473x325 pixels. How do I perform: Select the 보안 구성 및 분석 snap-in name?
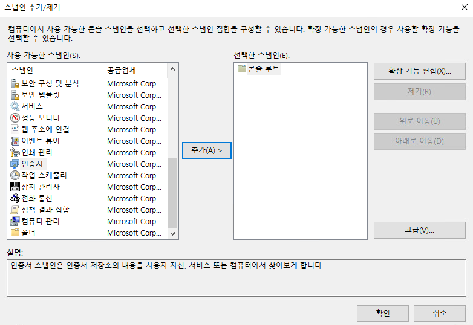coord(50,83)
